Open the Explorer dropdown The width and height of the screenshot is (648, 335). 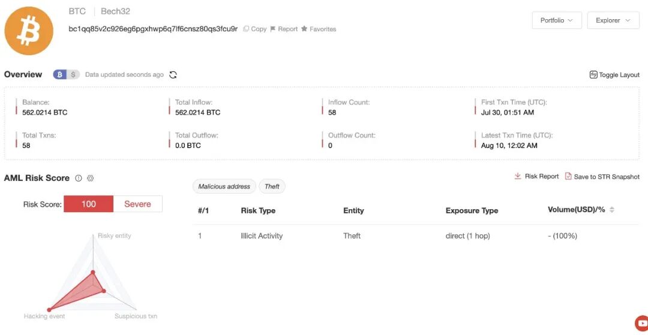[613, 20]
